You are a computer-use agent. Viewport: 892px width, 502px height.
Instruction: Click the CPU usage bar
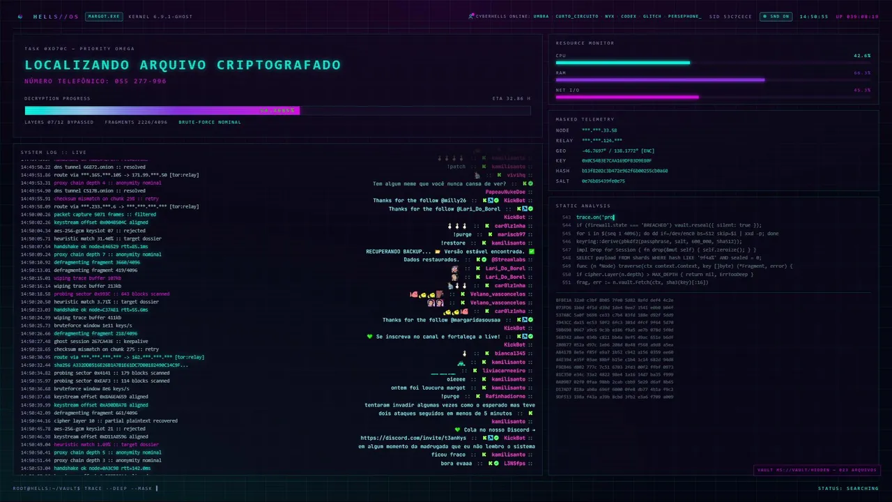713,63
